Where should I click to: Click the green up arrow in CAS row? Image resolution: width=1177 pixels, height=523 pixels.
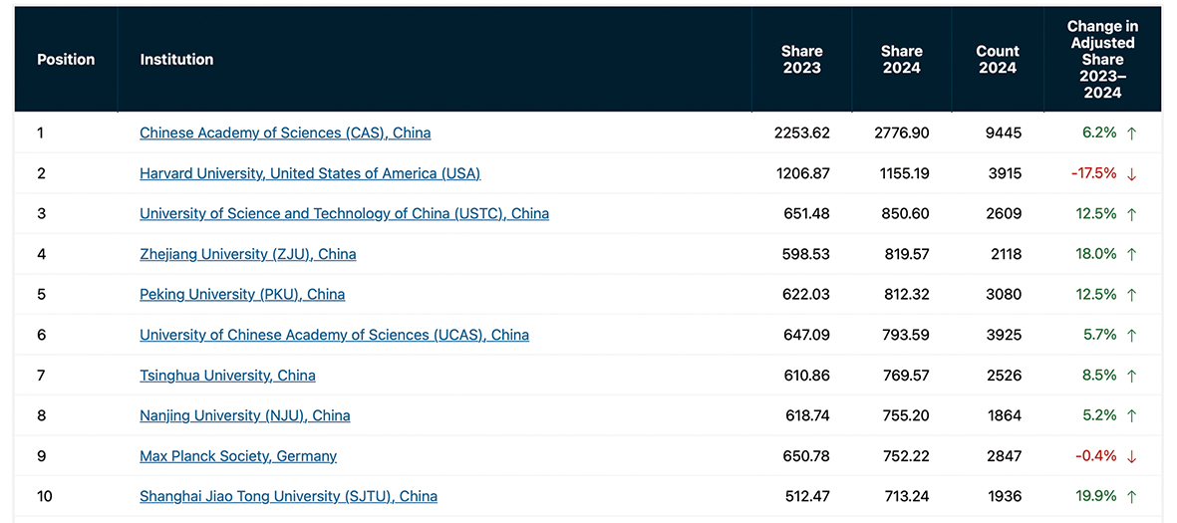click(1131, 133)
